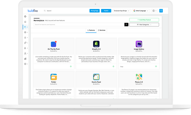Expand the View Categories dropdown
This screenshot has height=115, width=191.
coord(144,24)
